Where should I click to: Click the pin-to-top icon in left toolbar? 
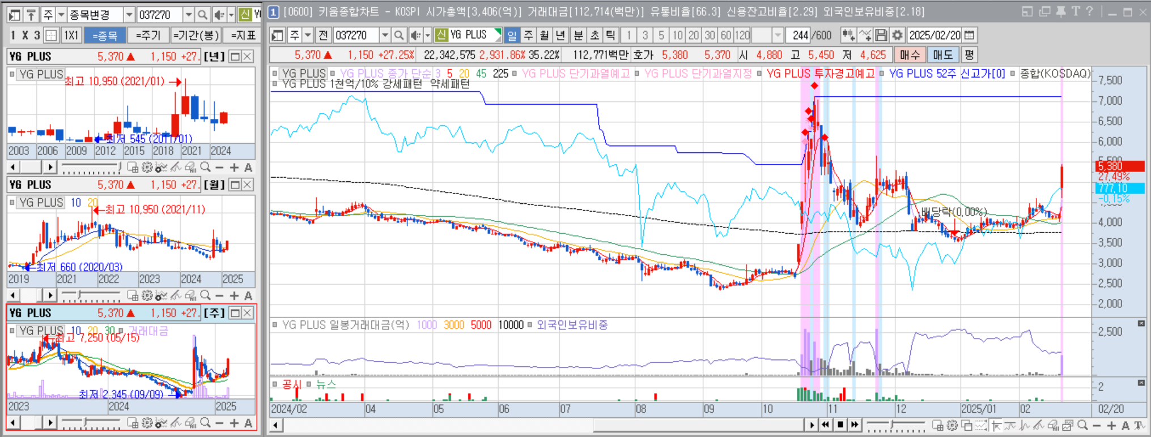click(x=31, y=15)
